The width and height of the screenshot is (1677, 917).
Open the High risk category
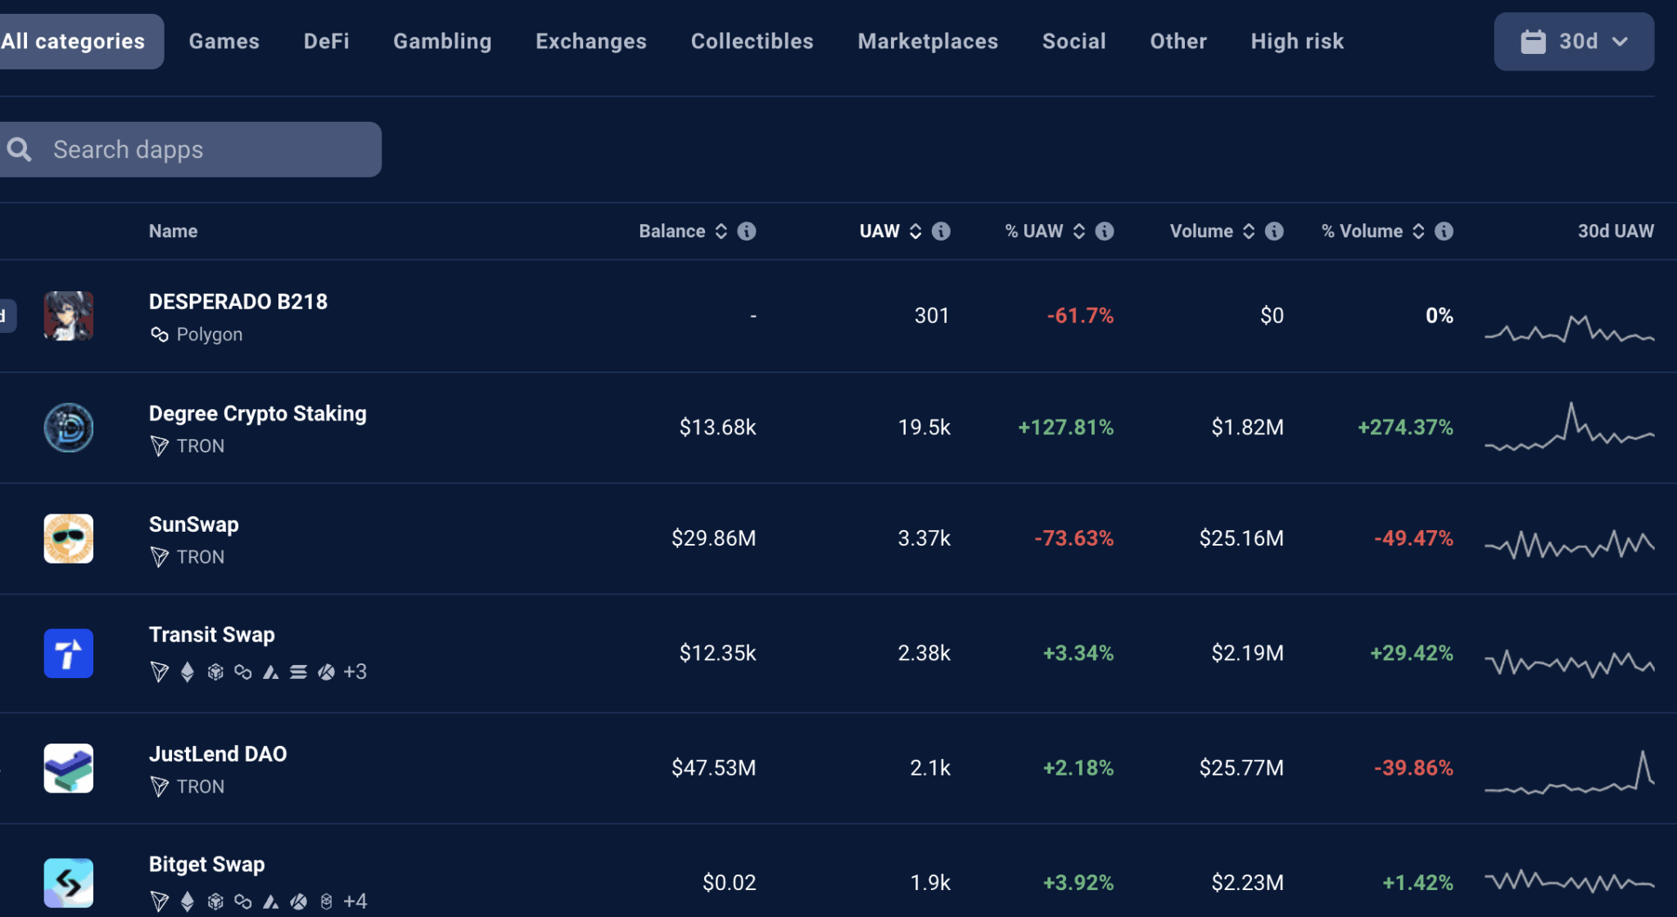(x=1297, y=41)
